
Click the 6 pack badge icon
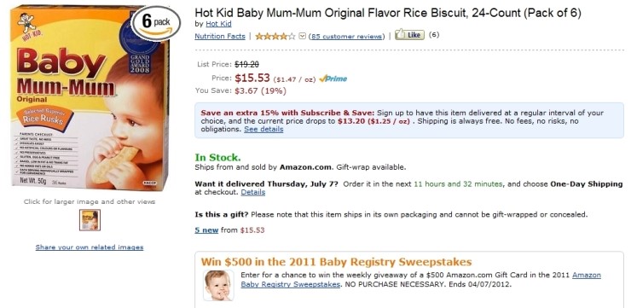(157, 23)
